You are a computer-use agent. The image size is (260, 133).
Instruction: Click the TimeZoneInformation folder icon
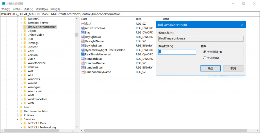(25, 27)
